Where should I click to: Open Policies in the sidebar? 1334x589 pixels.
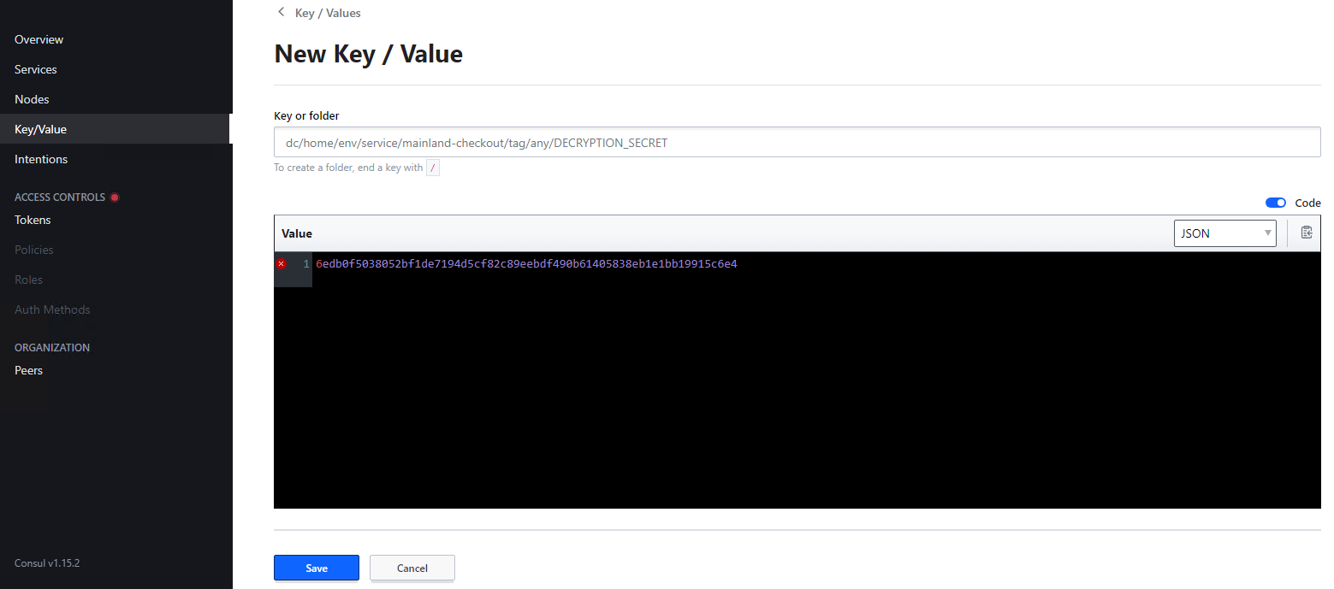tap(33, 249)
